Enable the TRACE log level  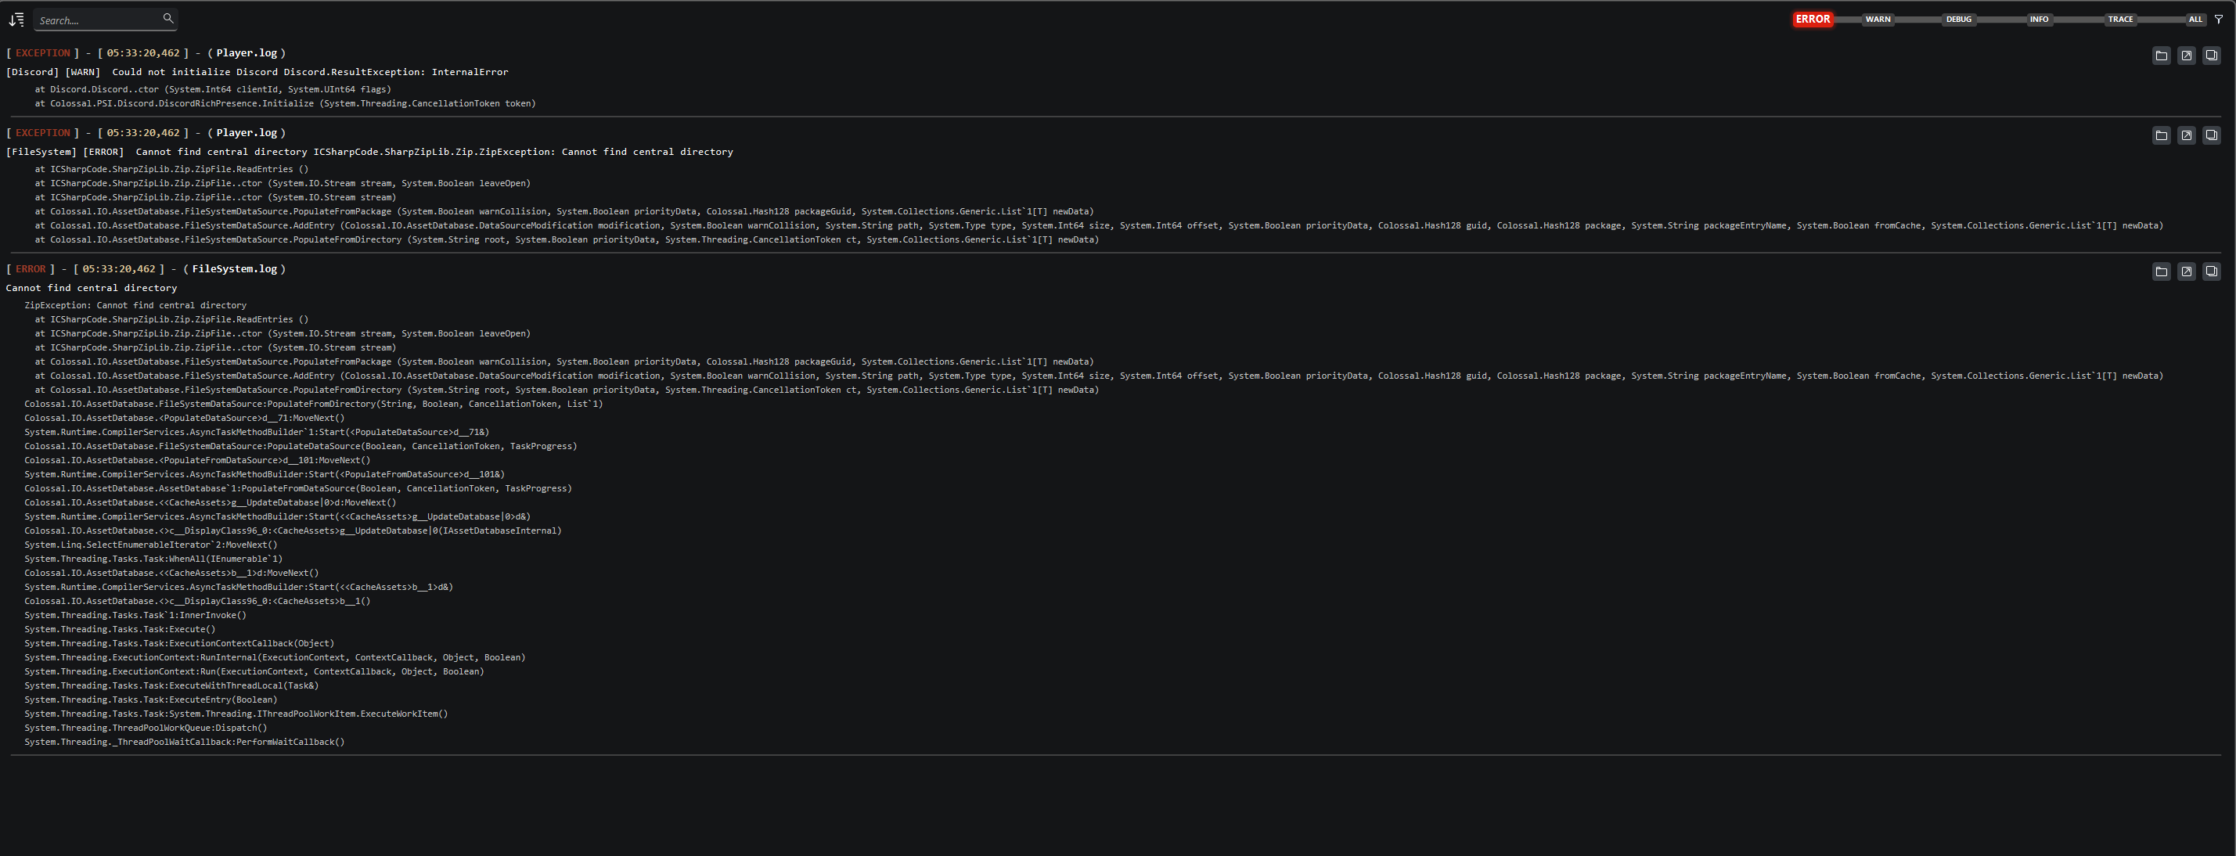coord(2119,19)
